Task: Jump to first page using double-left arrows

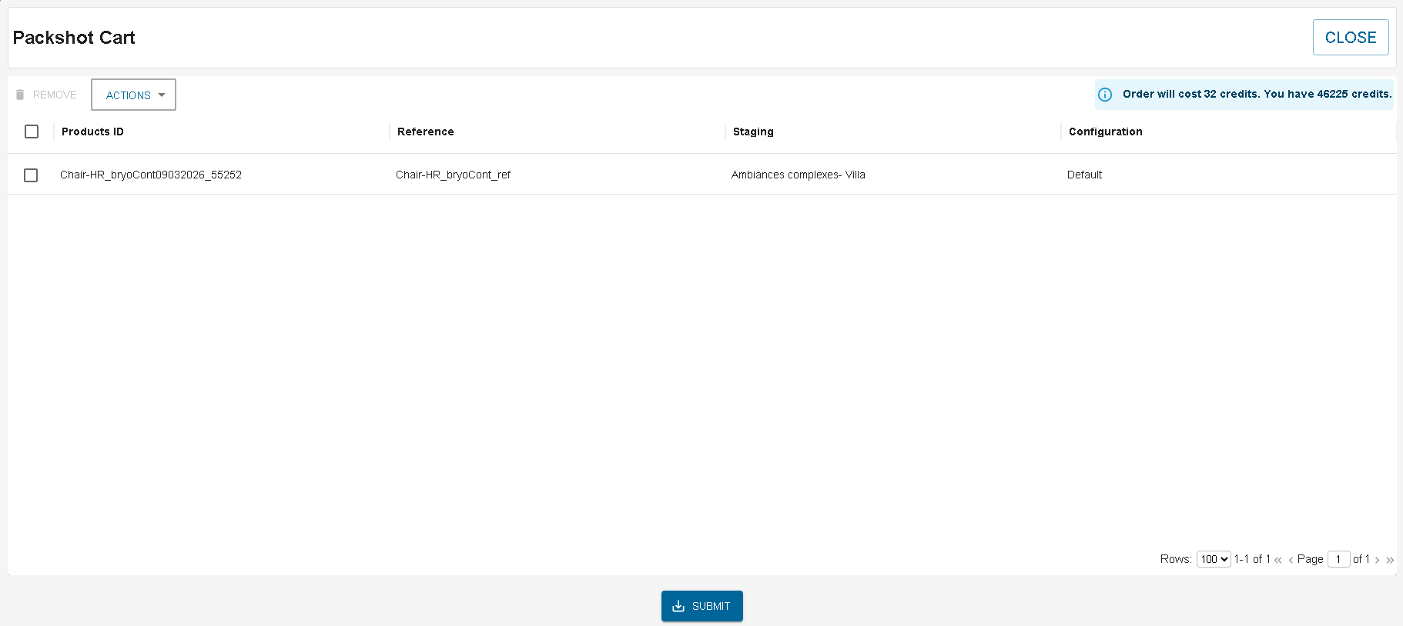Action: (x=1278, y=560)
